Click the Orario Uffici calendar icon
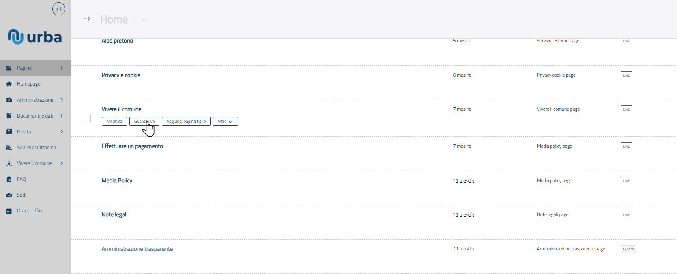The width and height of the screenshot is (677, 274). click(9, 211)
